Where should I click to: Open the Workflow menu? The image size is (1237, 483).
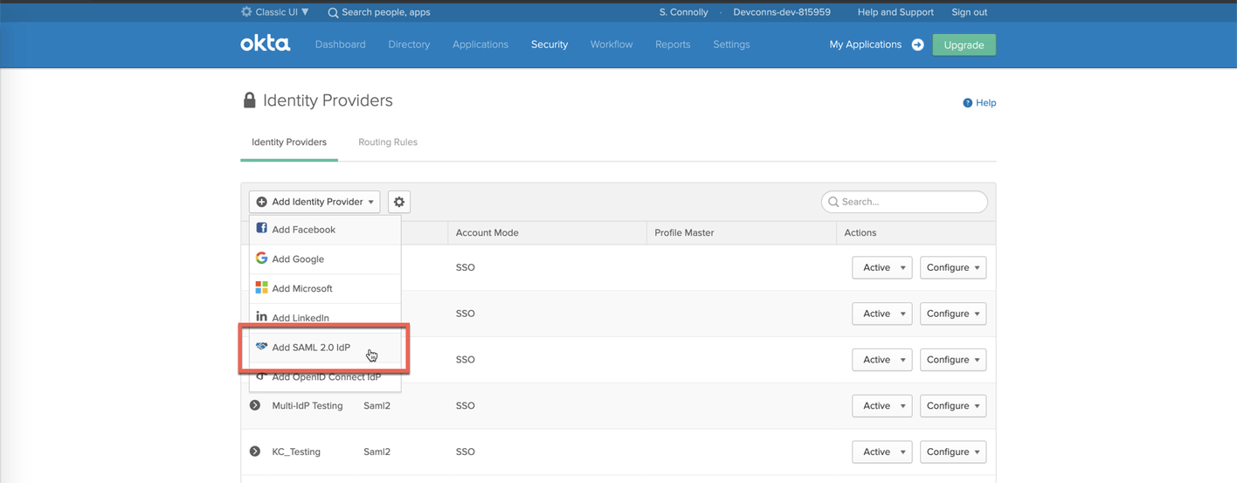[x=612, y=45]
